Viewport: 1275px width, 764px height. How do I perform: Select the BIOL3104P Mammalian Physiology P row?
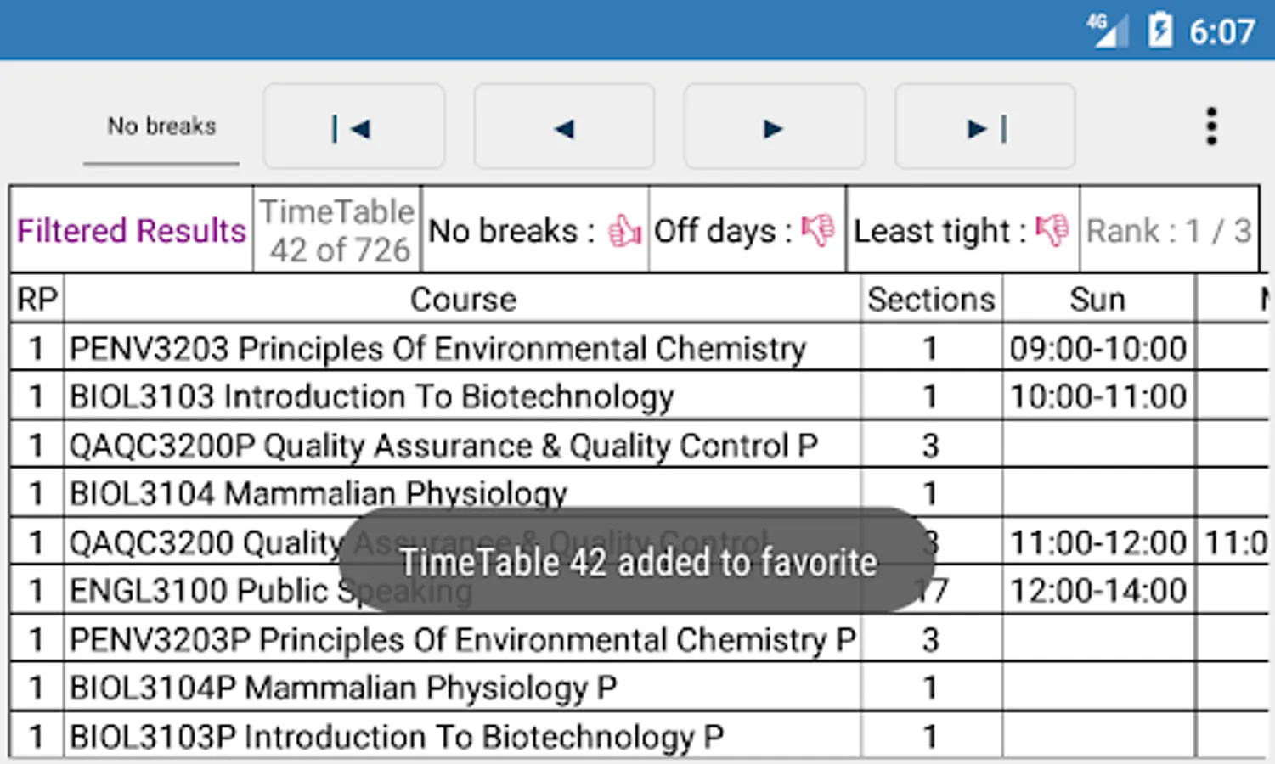tap(343, 688)
